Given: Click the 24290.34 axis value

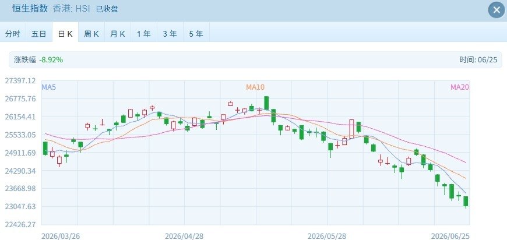Looking at the screenshot, I should click(20, 171).
